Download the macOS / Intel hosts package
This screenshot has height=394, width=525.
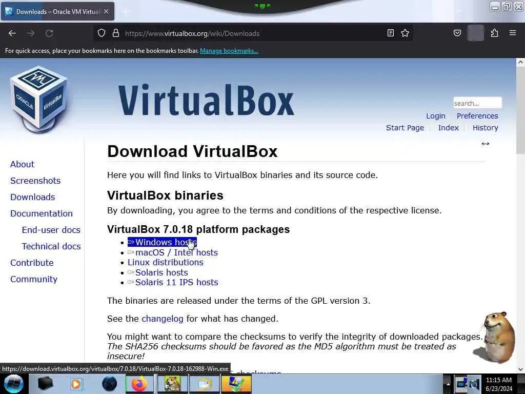(x=173, y=252)
